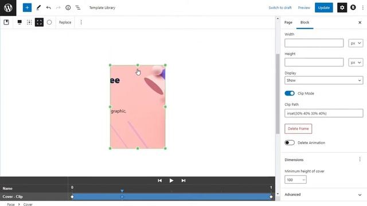Open the List View icon
Viewport: 367px width, 206px height.
[x=78, y=7]
